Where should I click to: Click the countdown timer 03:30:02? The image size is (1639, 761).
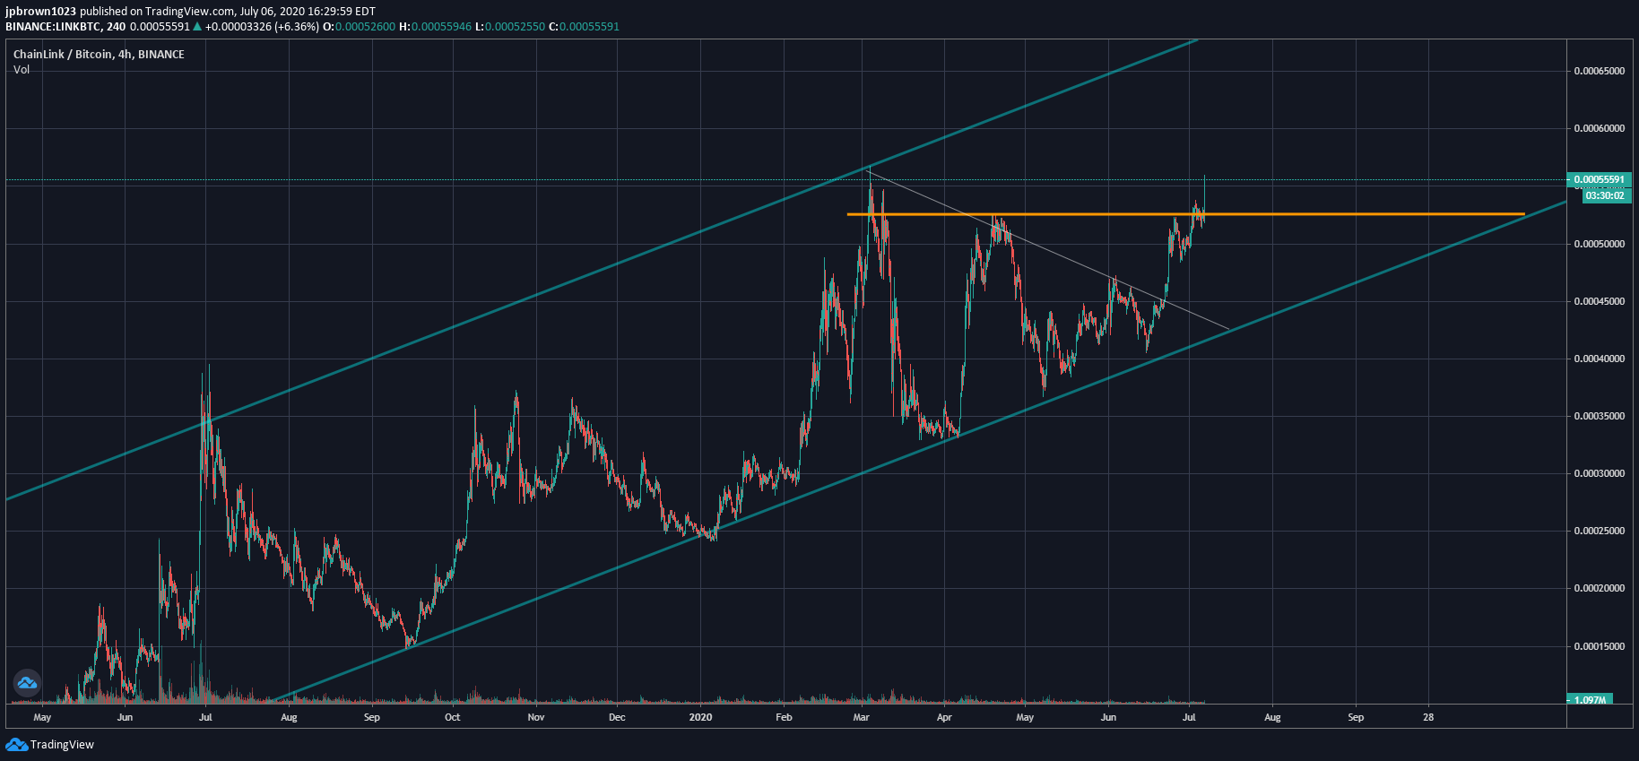(1604, 195)
